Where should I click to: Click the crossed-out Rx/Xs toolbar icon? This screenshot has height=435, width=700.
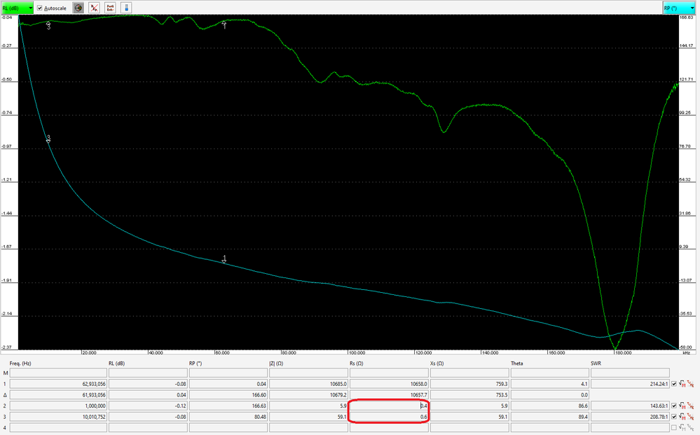pyautogui.click(x=94, y=8)
